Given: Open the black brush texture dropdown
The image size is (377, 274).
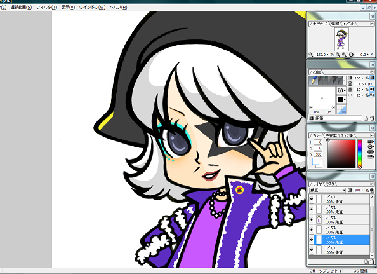Looking at the screenshot, I should (341, 99).
